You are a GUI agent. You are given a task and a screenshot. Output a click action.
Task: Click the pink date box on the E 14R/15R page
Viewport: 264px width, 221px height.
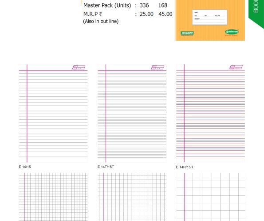pyautogui.click(x=236, y=67)
